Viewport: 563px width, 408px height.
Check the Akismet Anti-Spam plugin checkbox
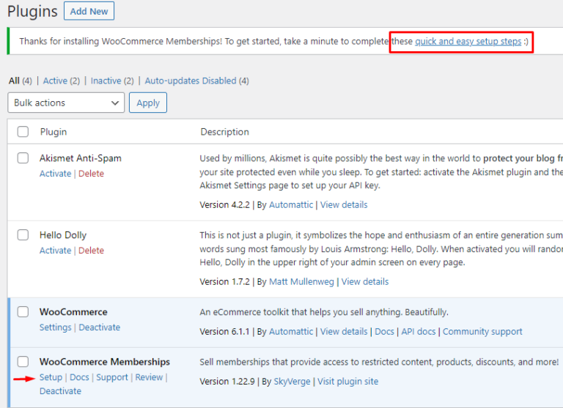[x=23, y=158]
